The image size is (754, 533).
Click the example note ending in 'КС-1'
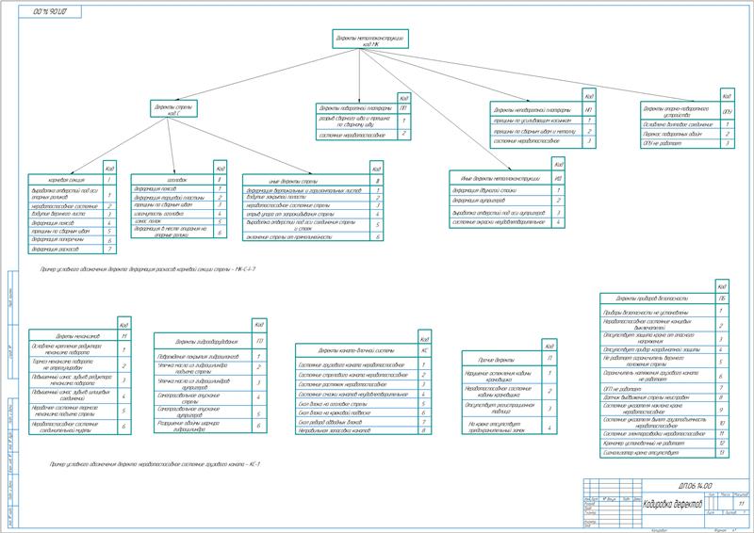click(x=155, y=464)
